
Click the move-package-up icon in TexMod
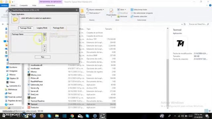pyautogui.click(x=45, y=46)
